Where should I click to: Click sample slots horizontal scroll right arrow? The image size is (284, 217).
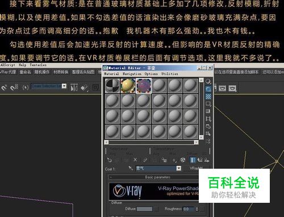pos(196,142)
